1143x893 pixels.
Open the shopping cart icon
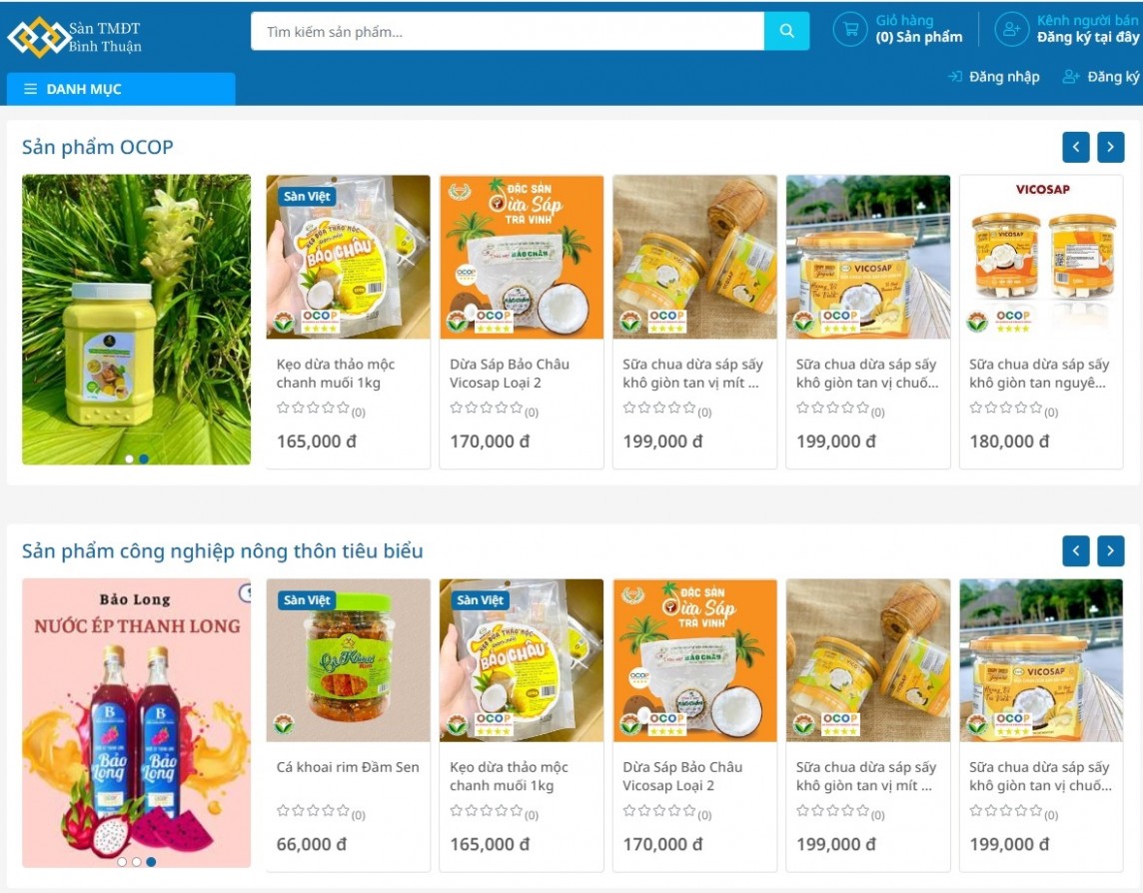point(850,30)
